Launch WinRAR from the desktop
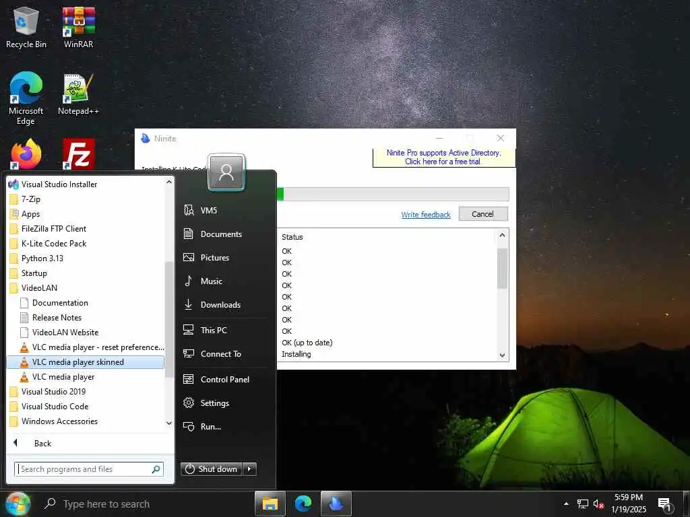 [x=78, y=27]
